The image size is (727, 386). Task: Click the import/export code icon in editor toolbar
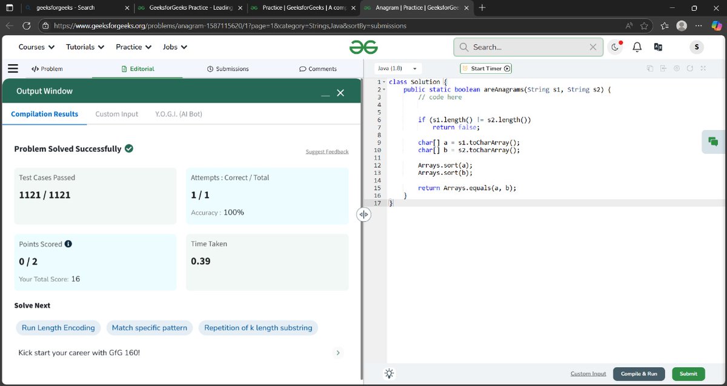(663, 68)
